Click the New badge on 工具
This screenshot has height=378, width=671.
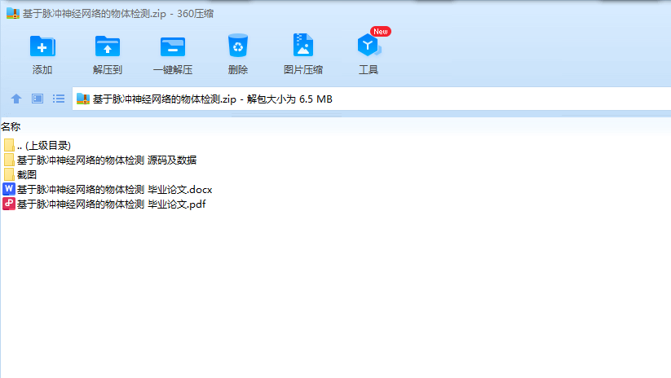pos(381,32)
